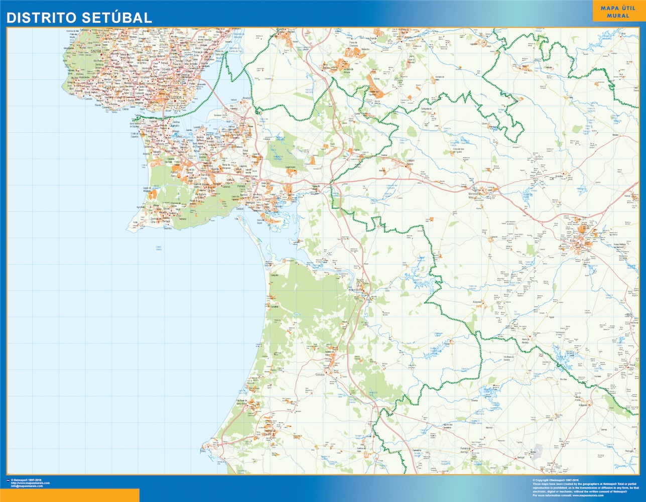
Task: Click the DISTRITO SETÚBAL title
Action: click(79, 18)
